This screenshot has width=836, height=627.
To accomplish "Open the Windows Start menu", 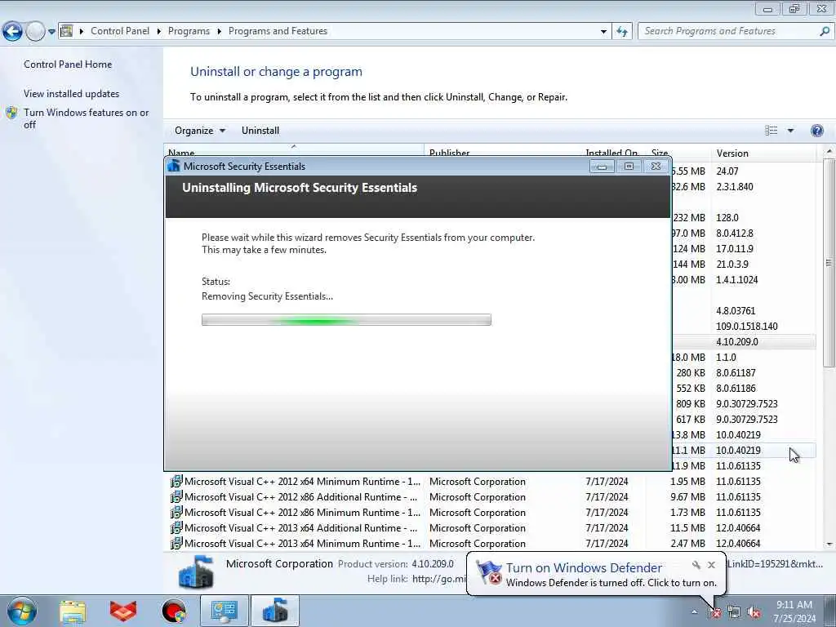I will coord(21,611).
